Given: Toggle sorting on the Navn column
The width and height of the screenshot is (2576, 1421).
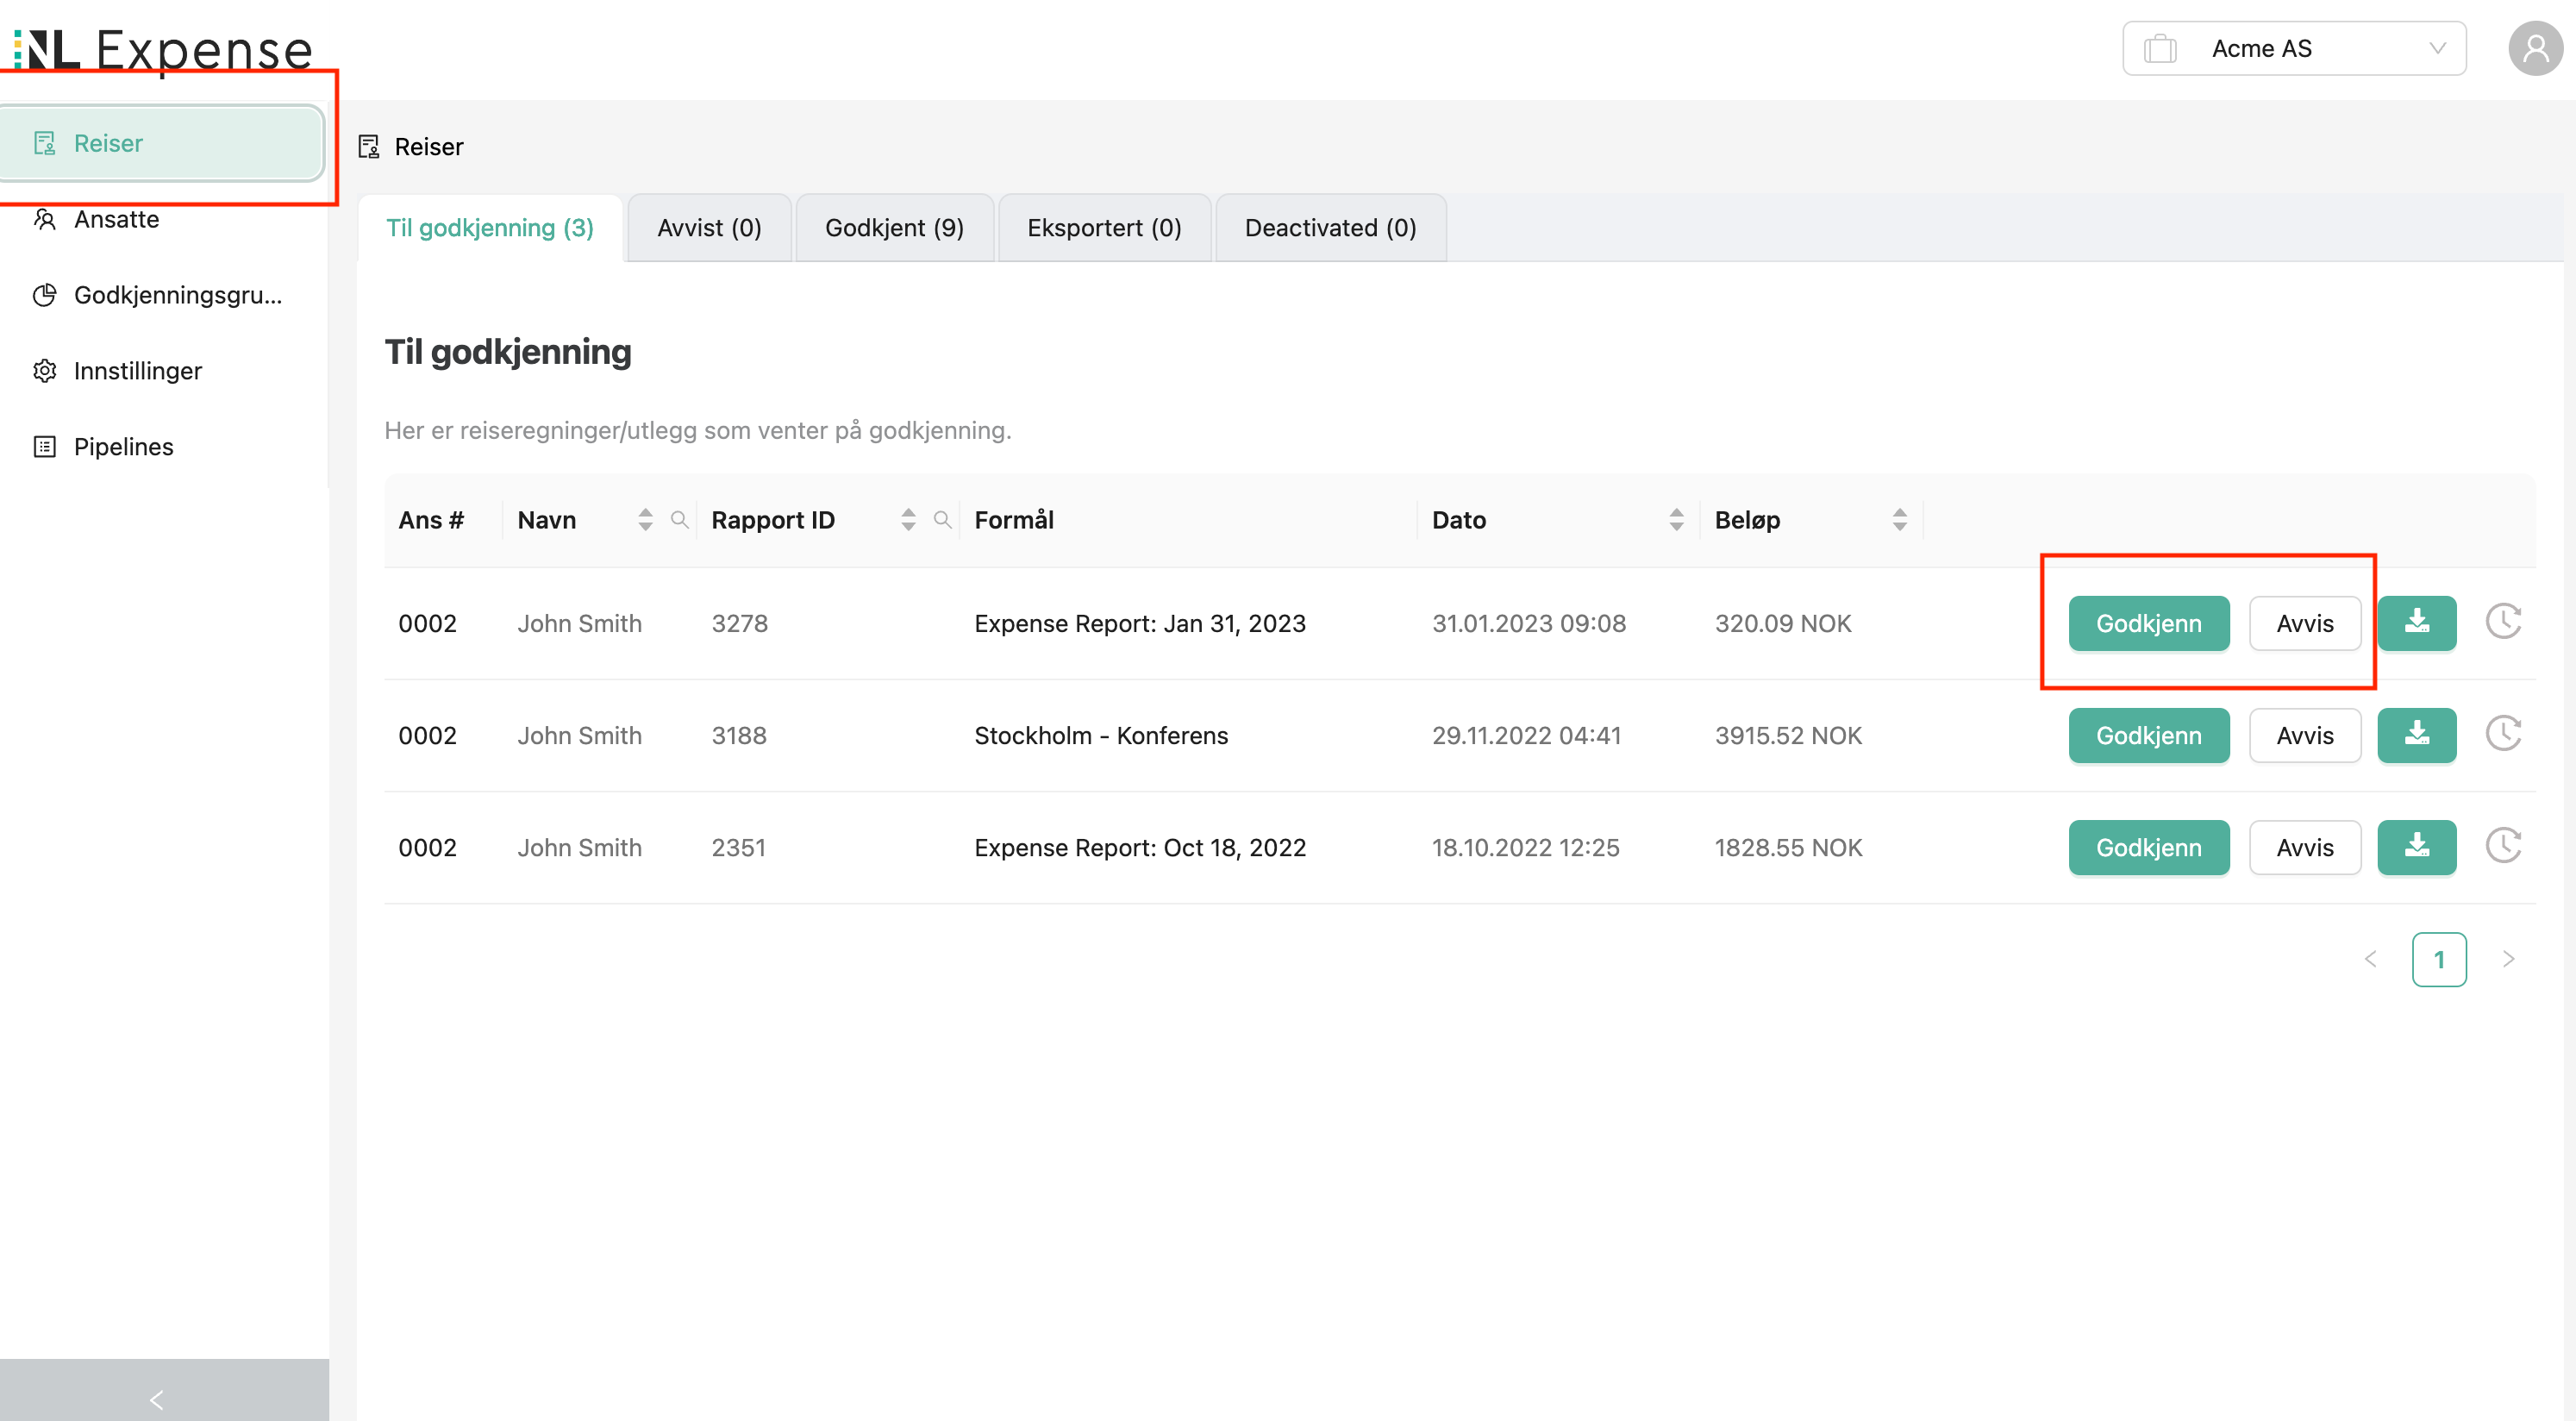Looking at the screenshot, I should 645,519.
